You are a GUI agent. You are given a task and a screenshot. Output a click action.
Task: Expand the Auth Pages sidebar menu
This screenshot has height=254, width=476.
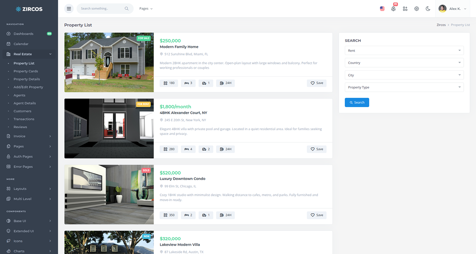(x=29, y=157)
